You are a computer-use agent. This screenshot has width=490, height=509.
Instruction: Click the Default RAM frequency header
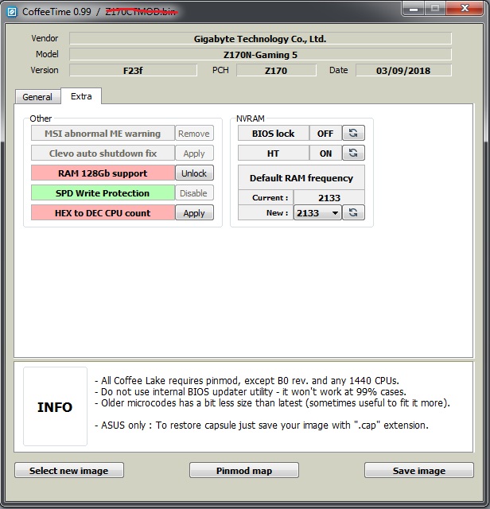(301, 177)
